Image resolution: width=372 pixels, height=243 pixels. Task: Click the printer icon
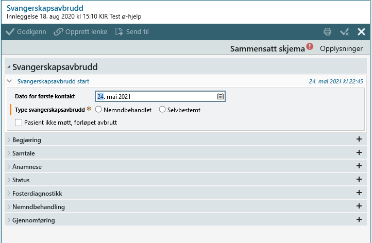click(x=327, y=32)
